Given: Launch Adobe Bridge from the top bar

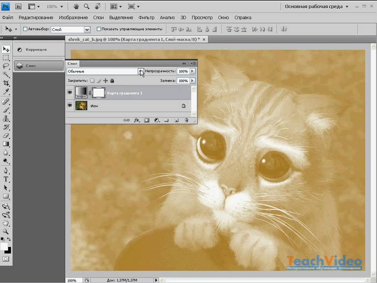Looking at the screenshot, I should 18,7.
